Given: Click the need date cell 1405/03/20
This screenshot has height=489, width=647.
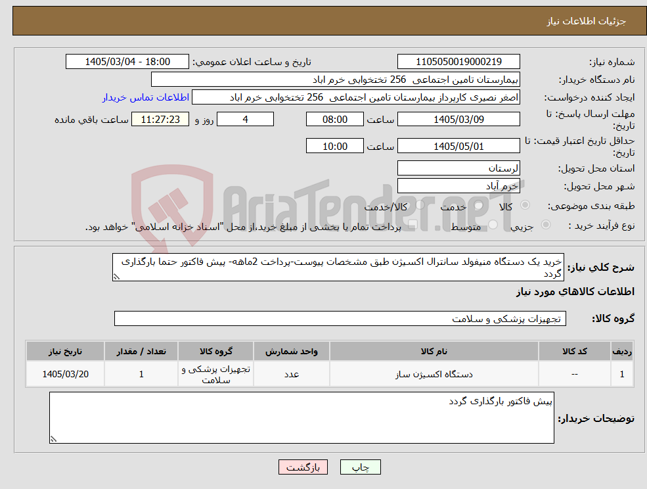Looking at the screenshot, I should [65, 374].
